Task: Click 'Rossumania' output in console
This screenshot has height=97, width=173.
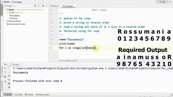Action: point(21,72)
